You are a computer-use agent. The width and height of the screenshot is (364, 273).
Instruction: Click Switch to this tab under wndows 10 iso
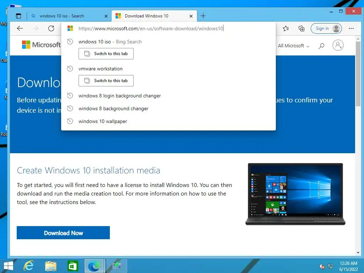click(106, 54)
